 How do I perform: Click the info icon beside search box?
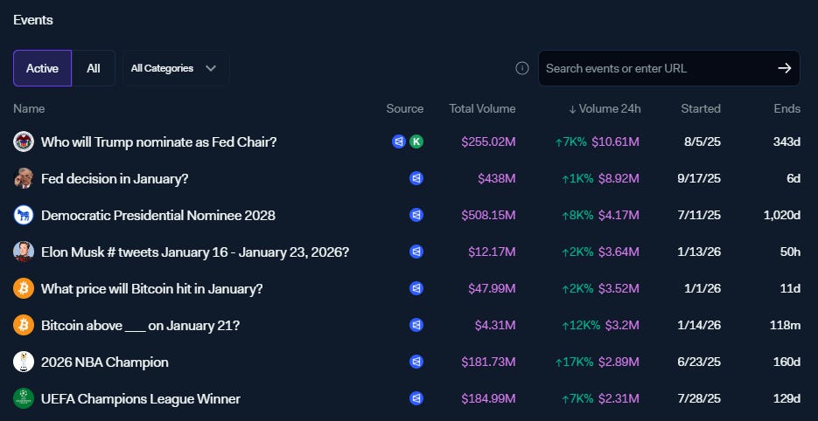522,68
